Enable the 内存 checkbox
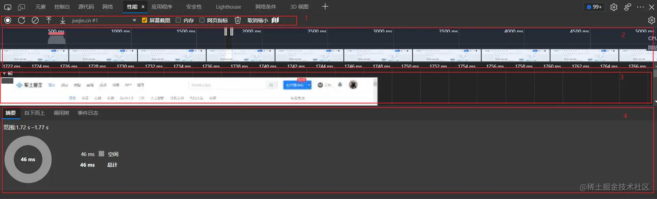Image resolution: width=657 pixels, height=199 pixels. pos(178,20)
